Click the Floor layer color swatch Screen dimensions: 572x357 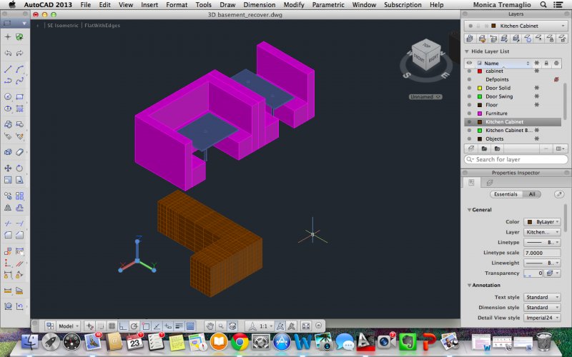click(x=480, y=105)
